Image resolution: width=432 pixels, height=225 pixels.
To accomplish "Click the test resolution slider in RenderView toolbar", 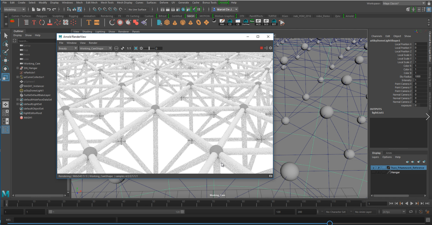I will click(x=149, y=48).
